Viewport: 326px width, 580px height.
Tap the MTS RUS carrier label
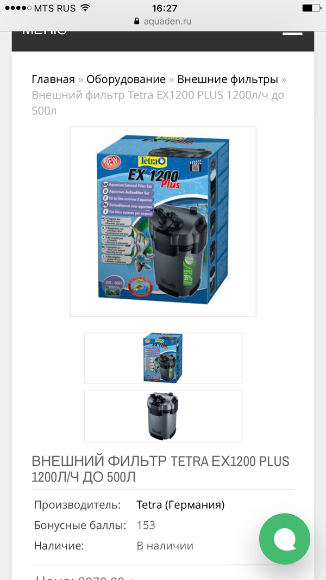[x=55, y=8]
